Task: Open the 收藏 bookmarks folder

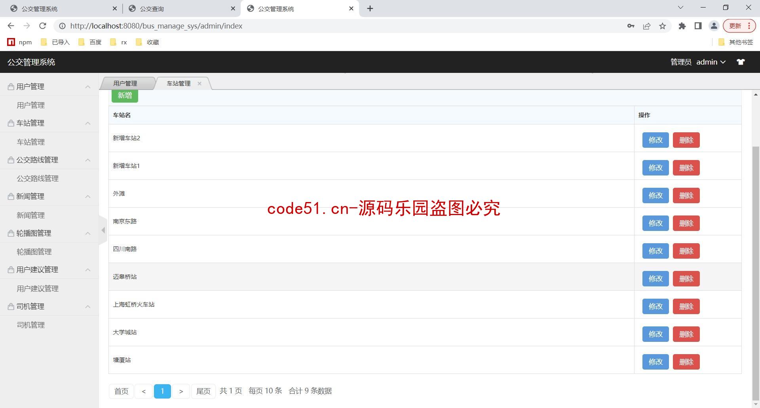Action: pyautogui.click(x=147, y=42)
